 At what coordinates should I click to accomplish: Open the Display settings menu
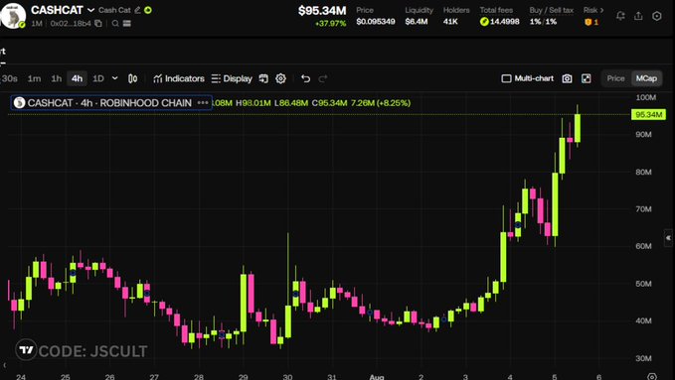232,78
